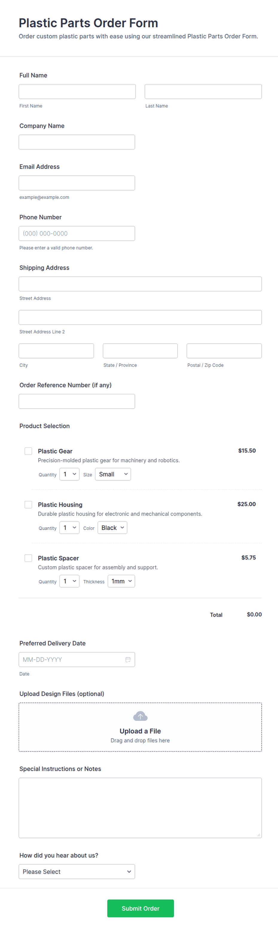
Task: Click the Phone Number field
Action: 77,233
